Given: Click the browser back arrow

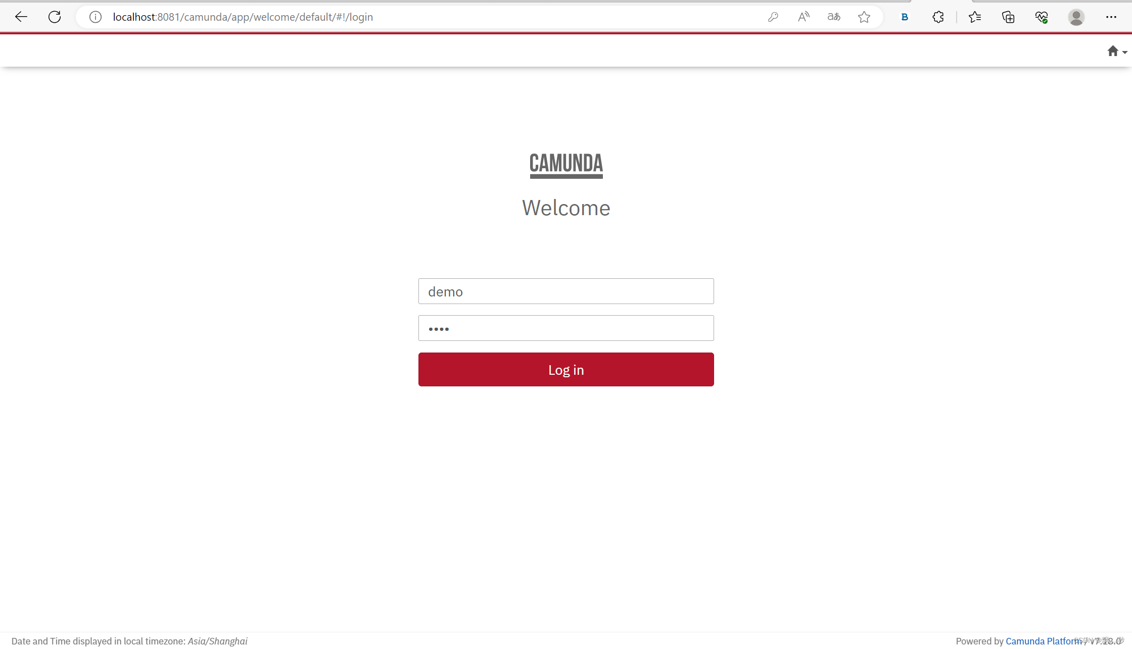Looking at the screenshot, I should pos(21,17).
